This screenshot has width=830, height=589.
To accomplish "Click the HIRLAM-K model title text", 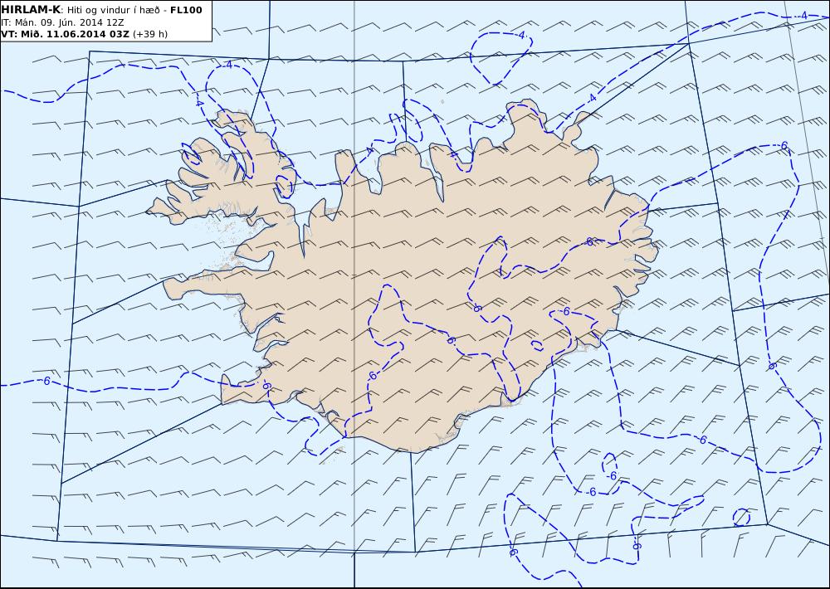I will pos(32,10).
